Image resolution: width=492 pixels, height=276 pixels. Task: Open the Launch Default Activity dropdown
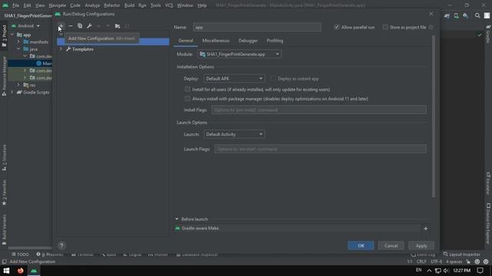click(234, 134)
